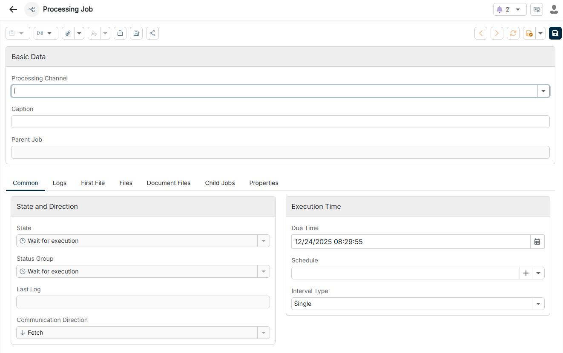Go back using the left arrow
Screen dimensions: 563x353
pyautogui.click(x=13, y=9)
